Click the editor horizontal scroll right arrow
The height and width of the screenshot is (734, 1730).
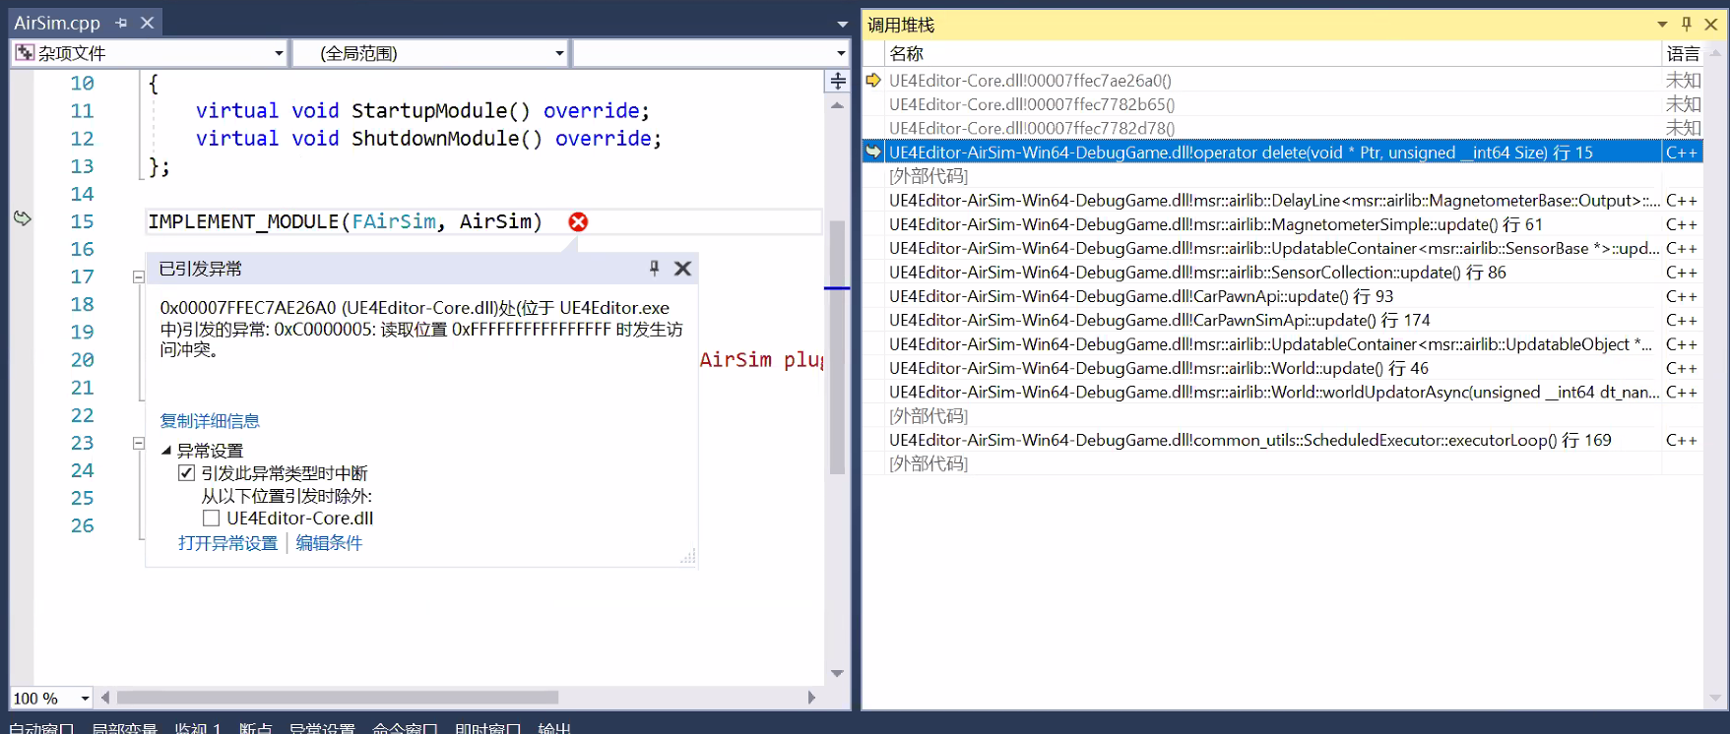coord(811,698)
